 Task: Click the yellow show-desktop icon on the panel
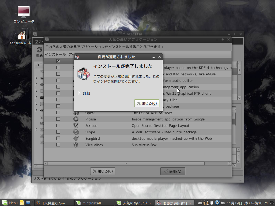pyautogui.click(x=22, y=203)
